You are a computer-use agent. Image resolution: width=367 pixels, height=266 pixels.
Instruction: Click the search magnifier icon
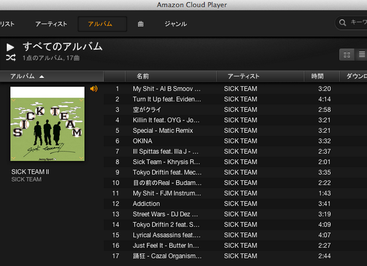click(x=342, y=23)
